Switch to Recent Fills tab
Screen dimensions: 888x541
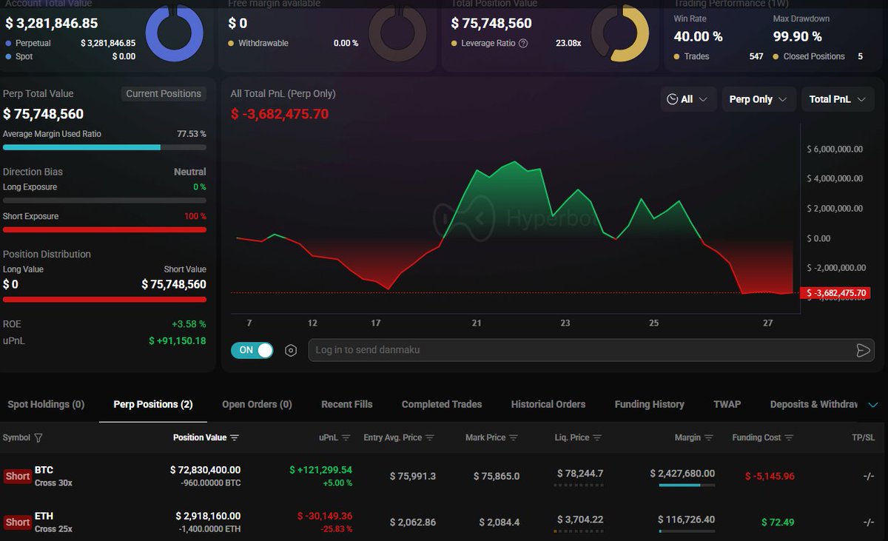[x=347, y=404]
